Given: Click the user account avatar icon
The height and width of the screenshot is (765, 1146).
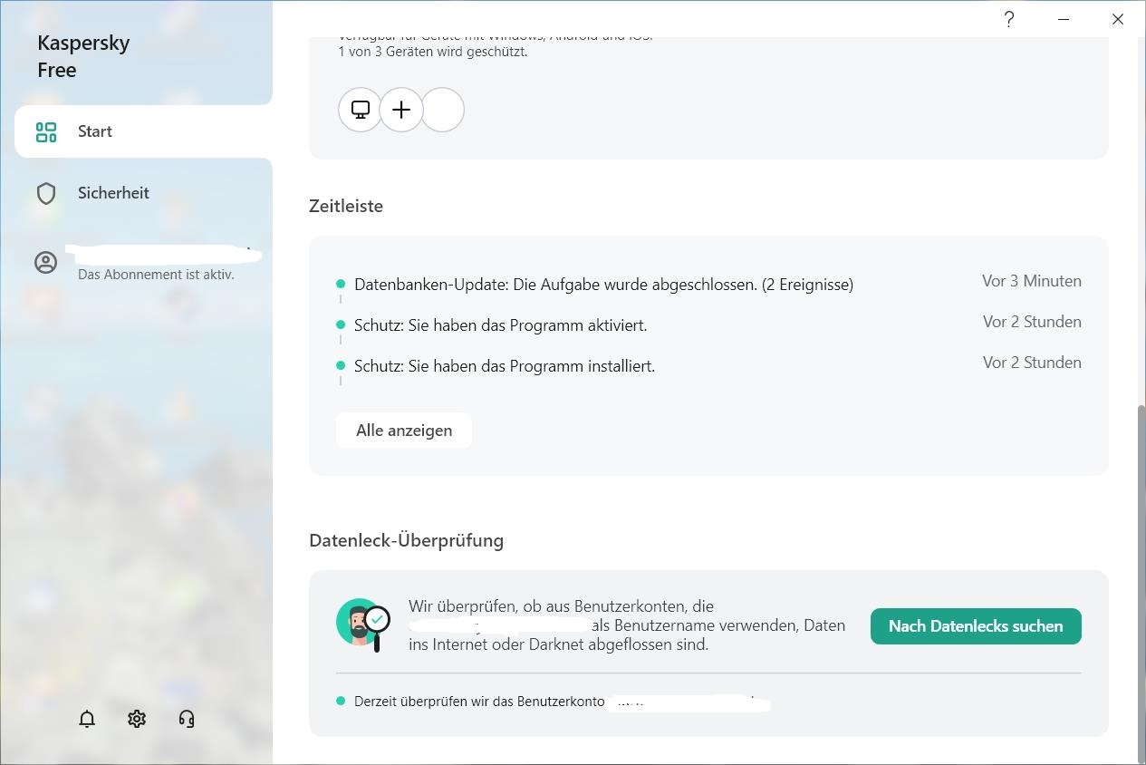Looking at the screenshot, I should (x=45, y=263).
